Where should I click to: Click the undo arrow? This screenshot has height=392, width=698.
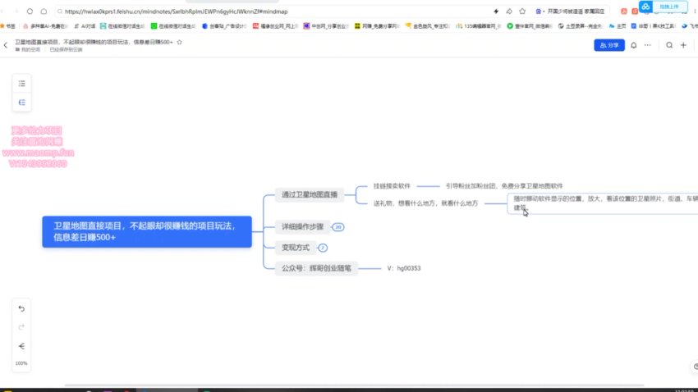coord(22,308)
